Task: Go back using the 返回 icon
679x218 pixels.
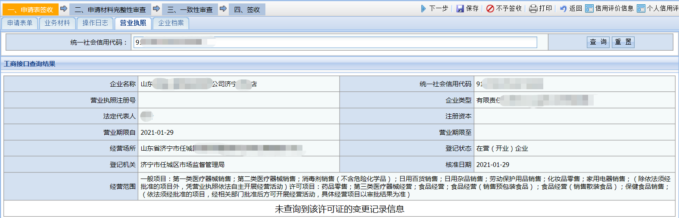Action: [x=564, y=9]
